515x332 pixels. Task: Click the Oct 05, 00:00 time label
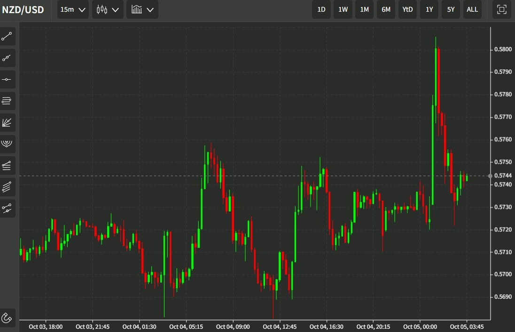tap(420, 327)
